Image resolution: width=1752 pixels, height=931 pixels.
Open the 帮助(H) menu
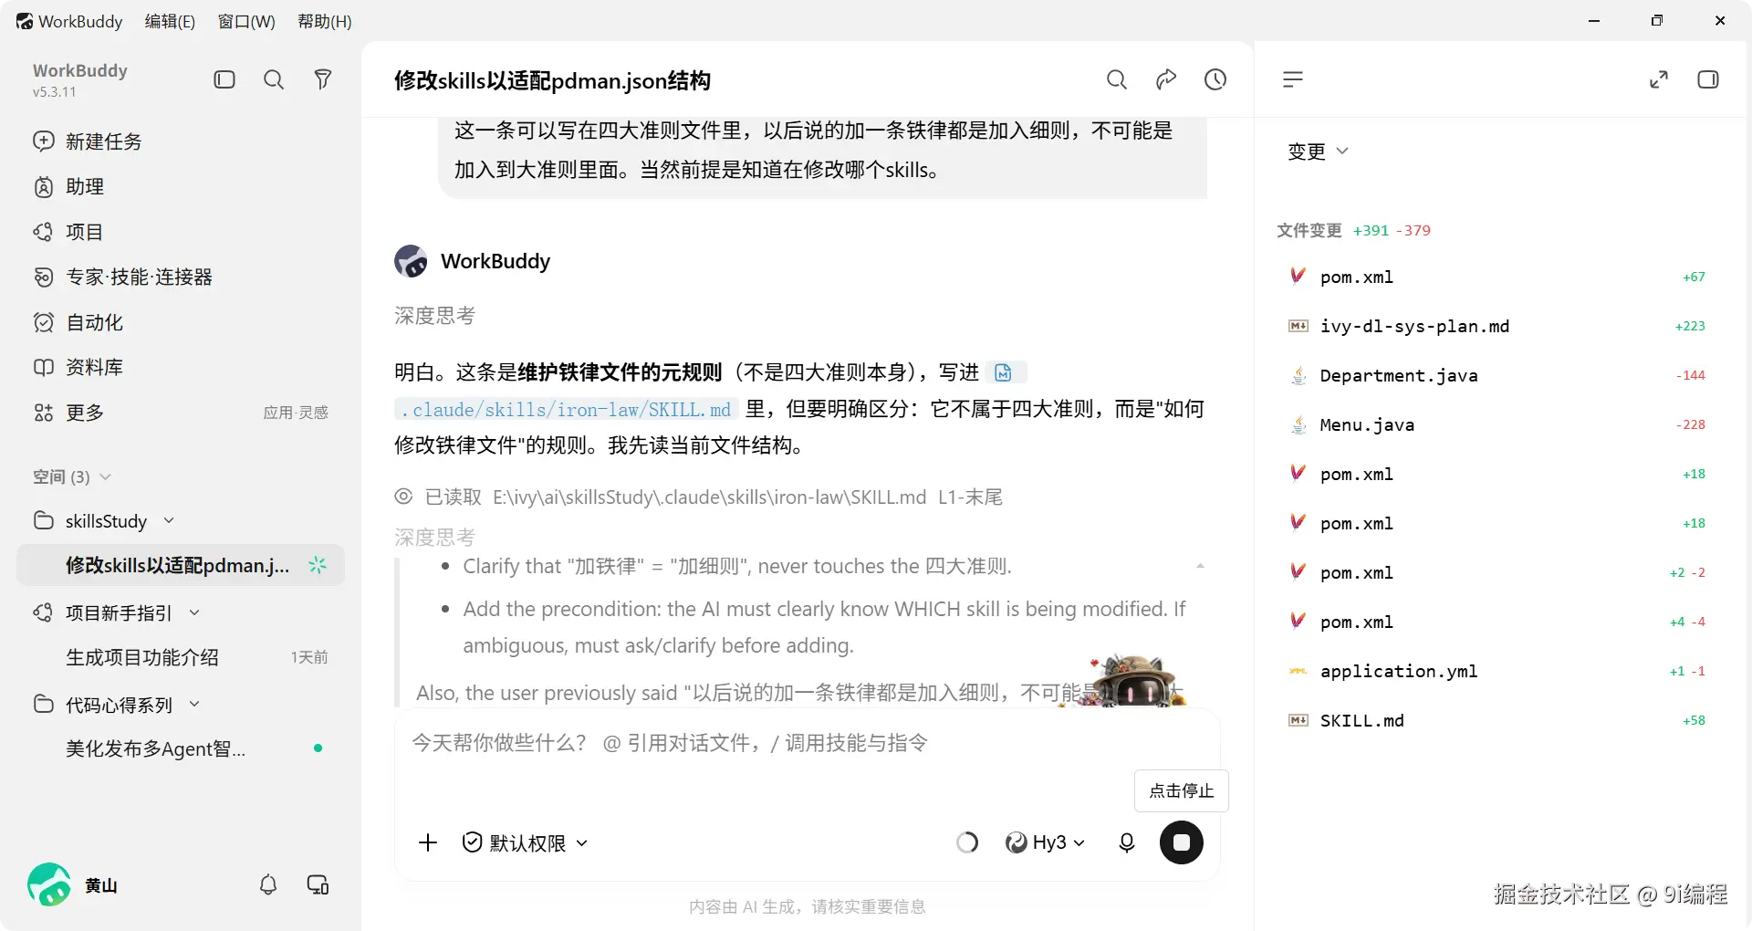click(x=325, y=21)
